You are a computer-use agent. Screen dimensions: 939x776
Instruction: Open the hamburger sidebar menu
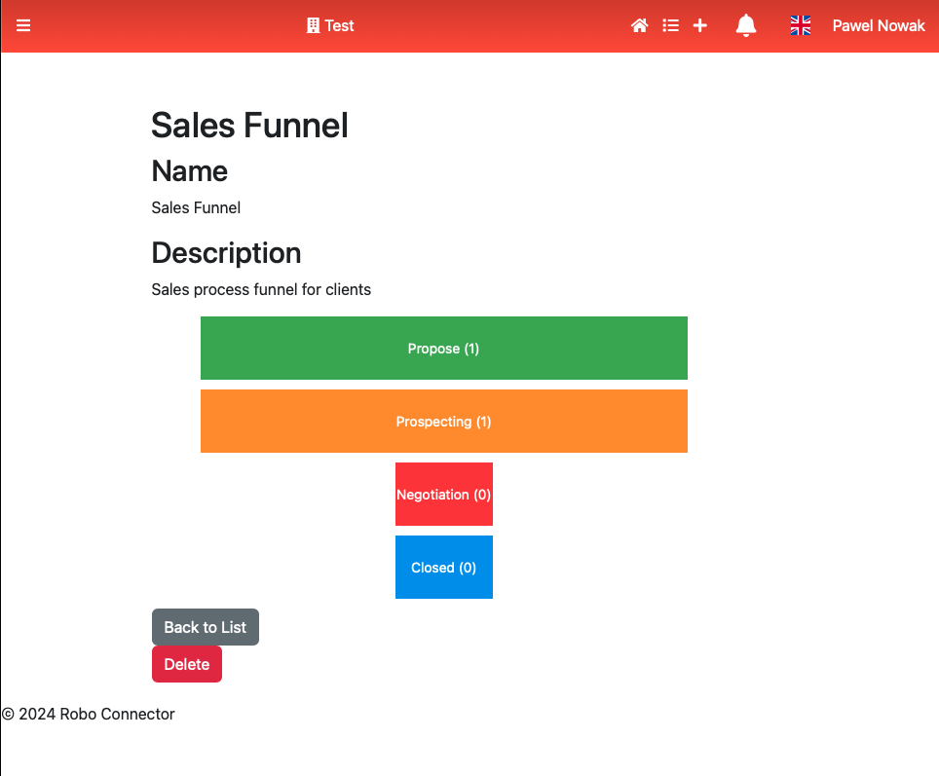coord(23,25)
